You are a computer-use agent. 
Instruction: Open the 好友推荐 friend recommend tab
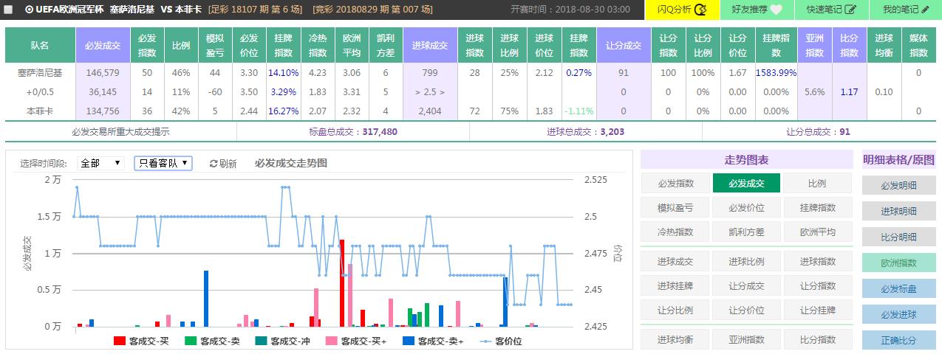coord(757,10)
